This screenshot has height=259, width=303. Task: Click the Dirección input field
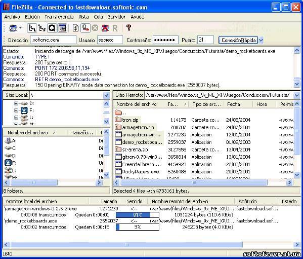pyautogui.click(x=54, y=40)
